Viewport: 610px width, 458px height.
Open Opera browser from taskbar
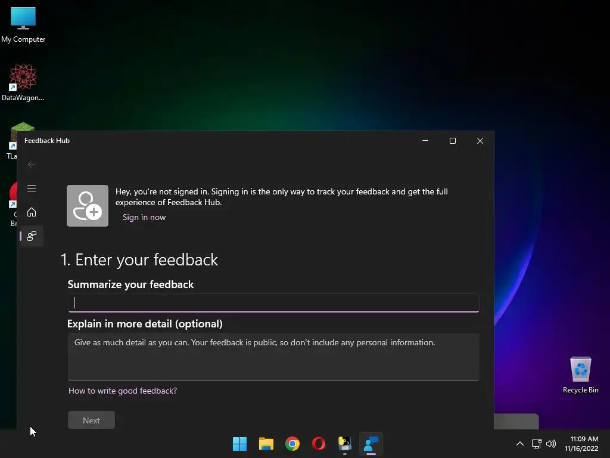click(x=319, y=444)
